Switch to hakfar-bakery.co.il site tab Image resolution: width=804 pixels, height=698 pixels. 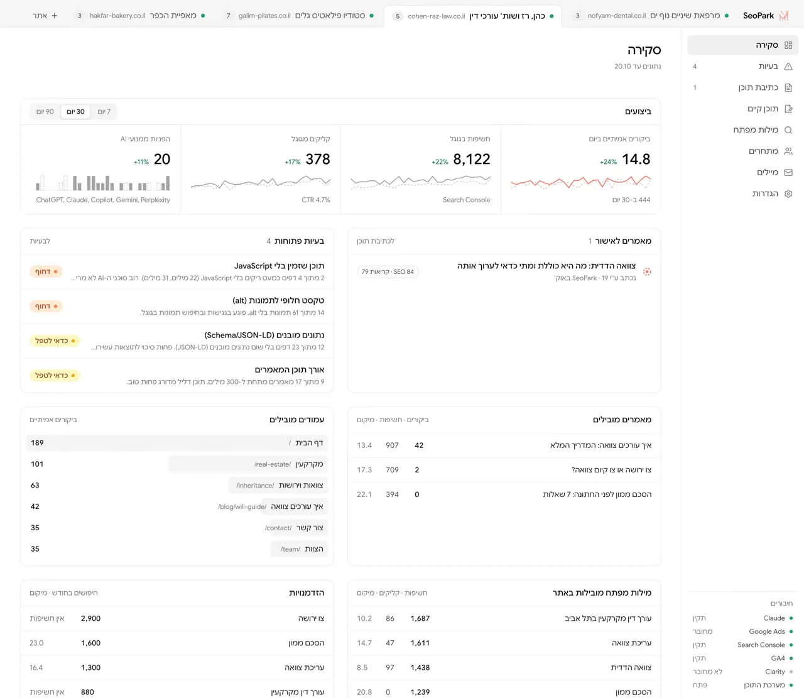141,16
